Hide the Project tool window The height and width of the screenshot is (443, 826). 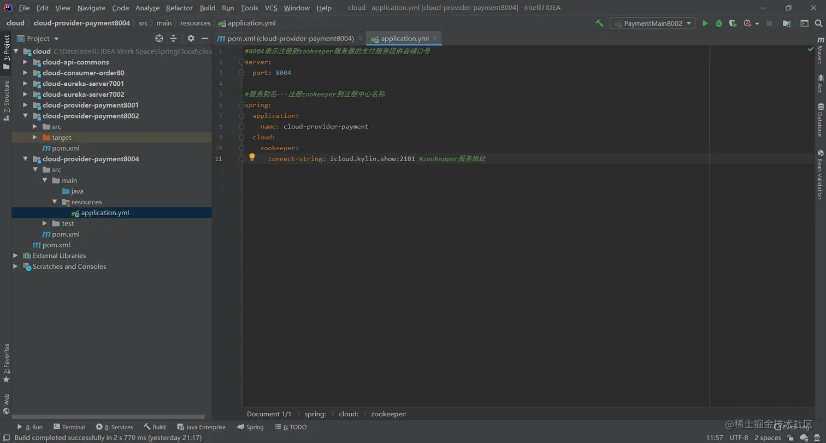point(205,38)
